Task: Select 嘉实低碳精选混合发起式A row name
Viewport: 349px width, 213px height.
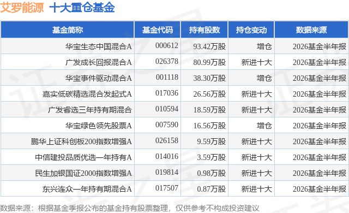Action: (x=87, y=94)
